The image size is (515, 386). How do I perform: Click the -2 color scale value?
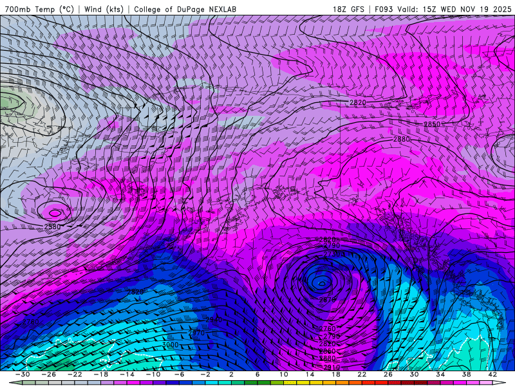click(205, 374)
